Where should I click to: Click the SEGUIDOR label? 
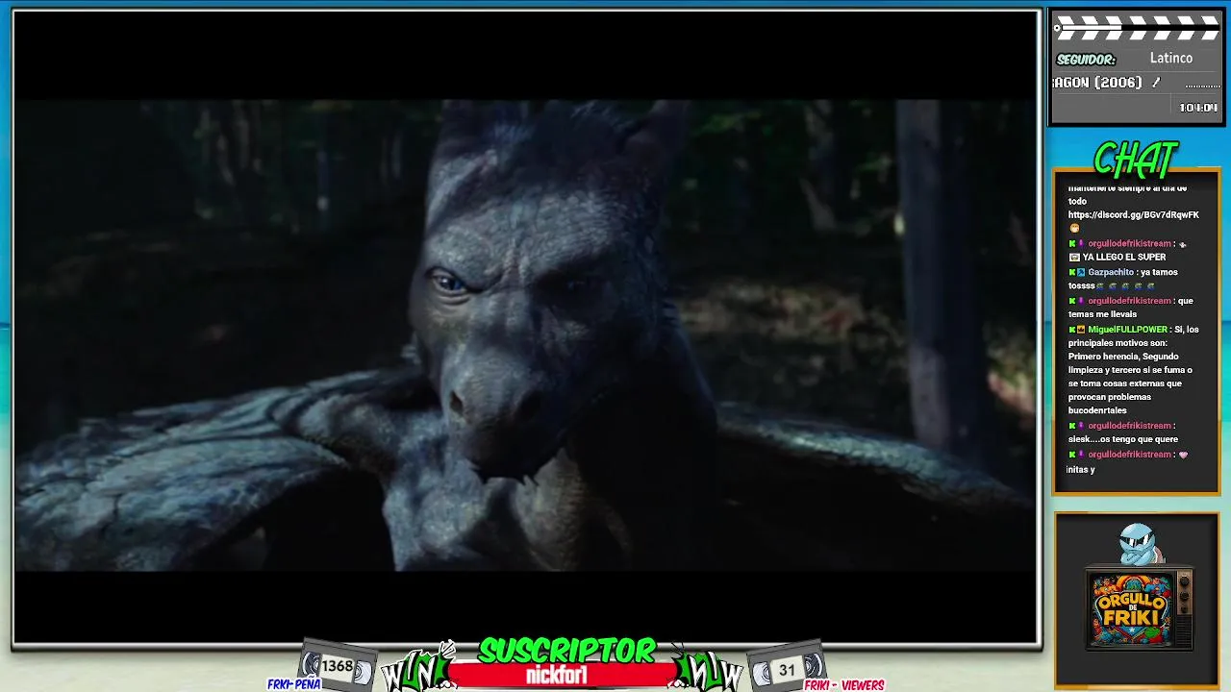pos(1086,60)
